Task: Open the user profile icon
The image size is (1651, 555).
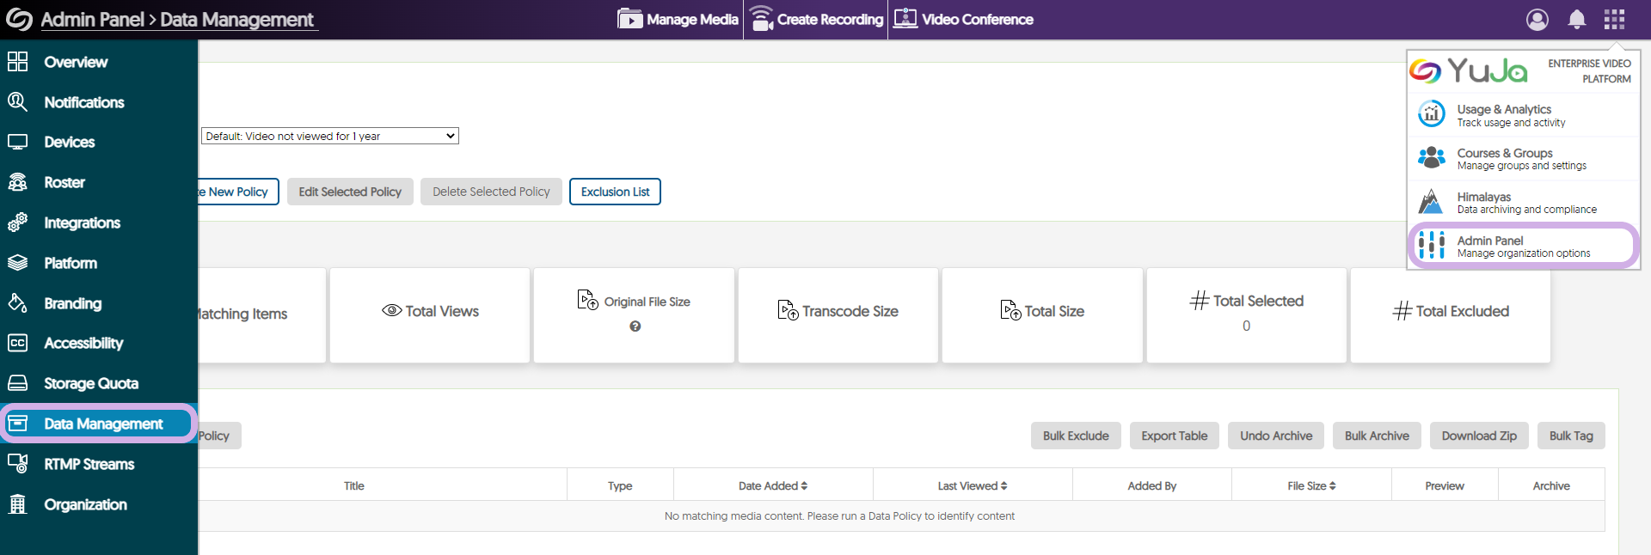Action: point(1537,19)
